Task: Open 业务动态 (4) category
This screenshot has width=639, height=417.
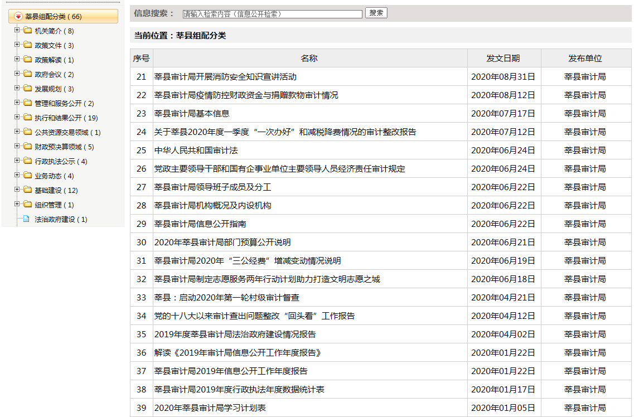Action: pos(54,176)
